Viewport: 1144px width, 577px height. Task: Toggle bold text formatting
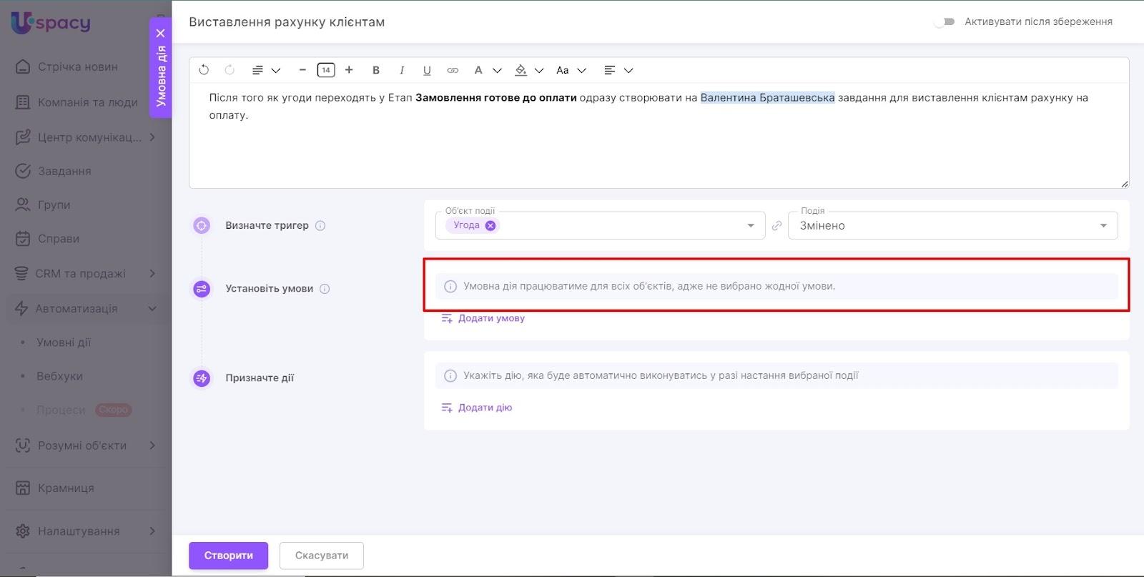[375, 70]
